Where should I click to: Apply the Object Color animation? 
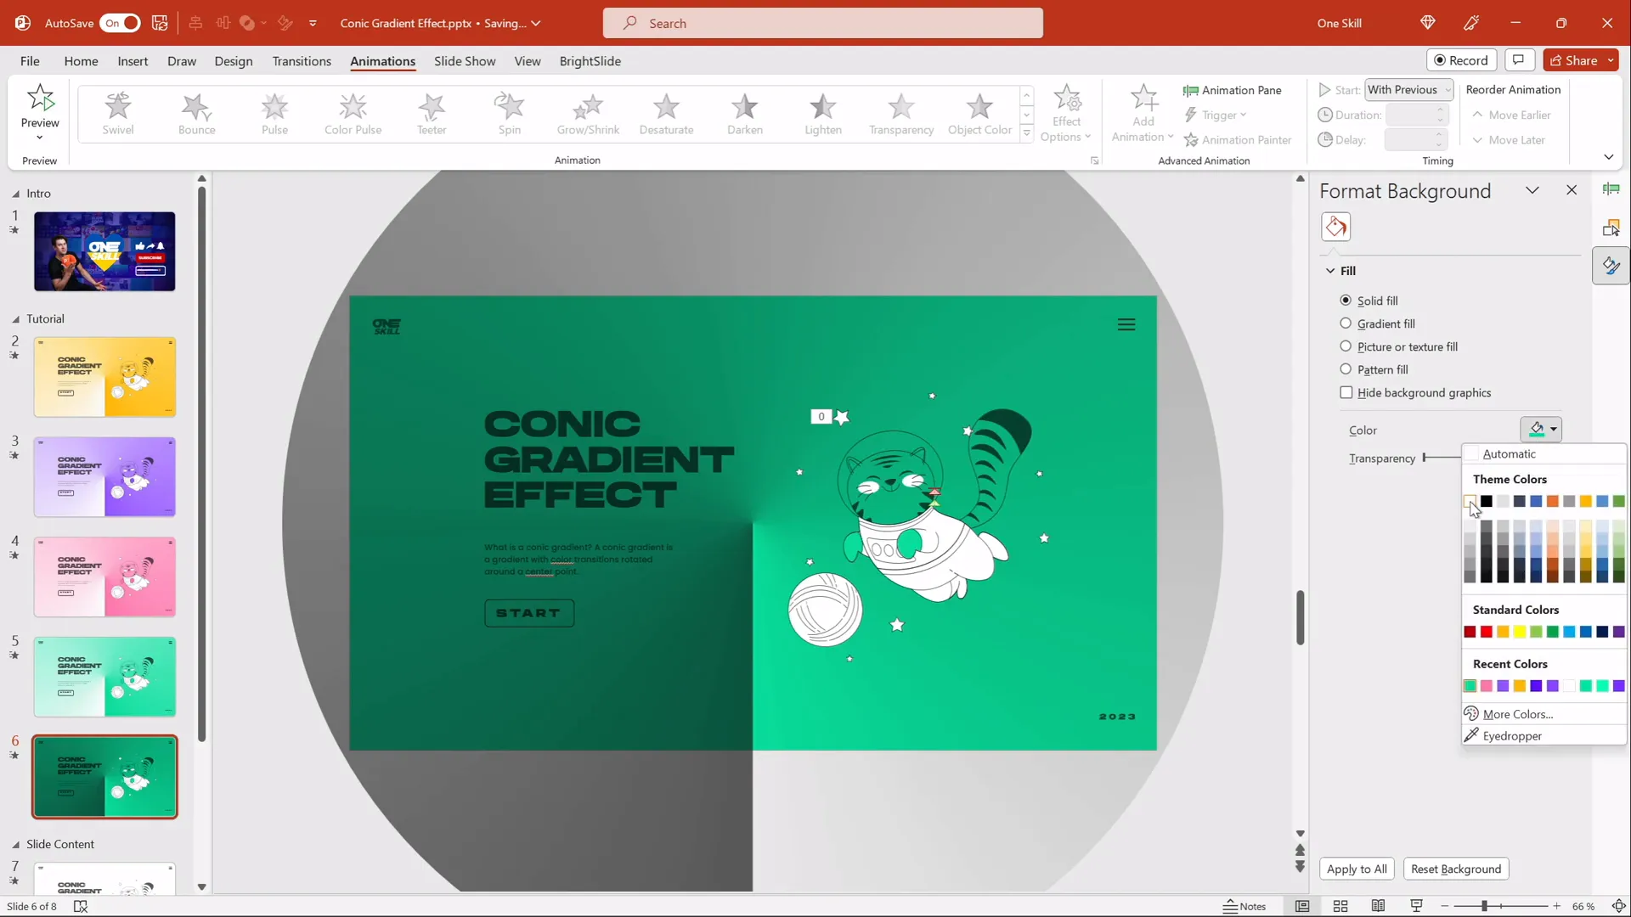pyautogui.click(x=979, y=114)
